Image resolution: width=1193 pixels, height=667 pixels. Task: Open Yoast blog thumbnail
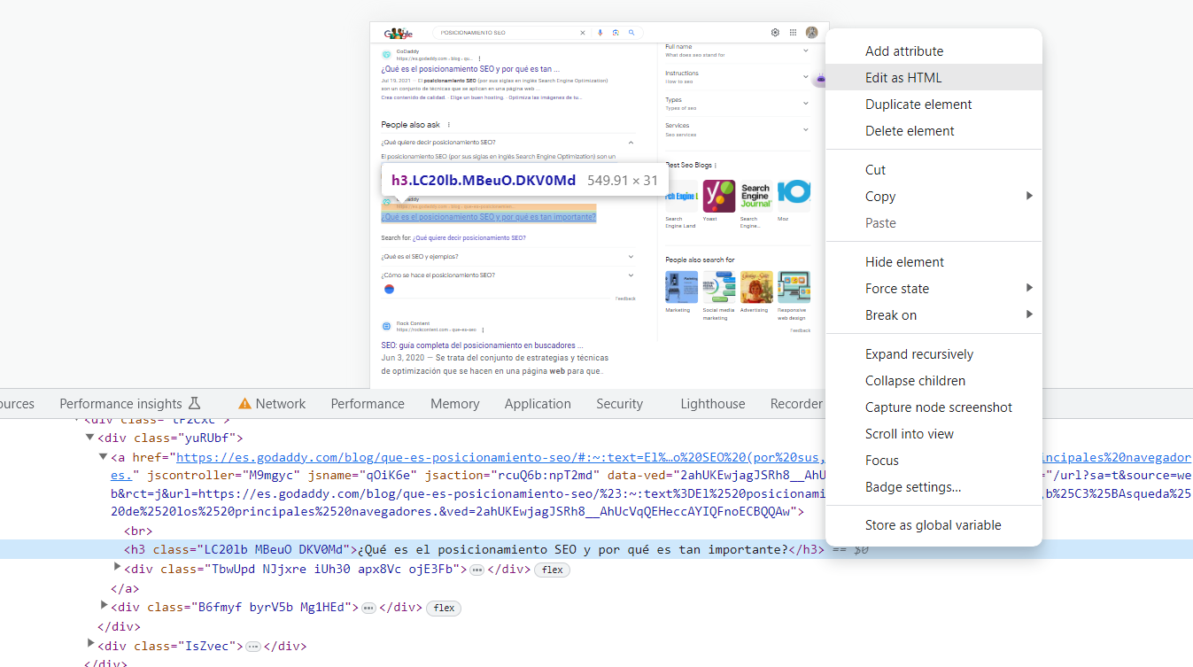tap(719, 196)
